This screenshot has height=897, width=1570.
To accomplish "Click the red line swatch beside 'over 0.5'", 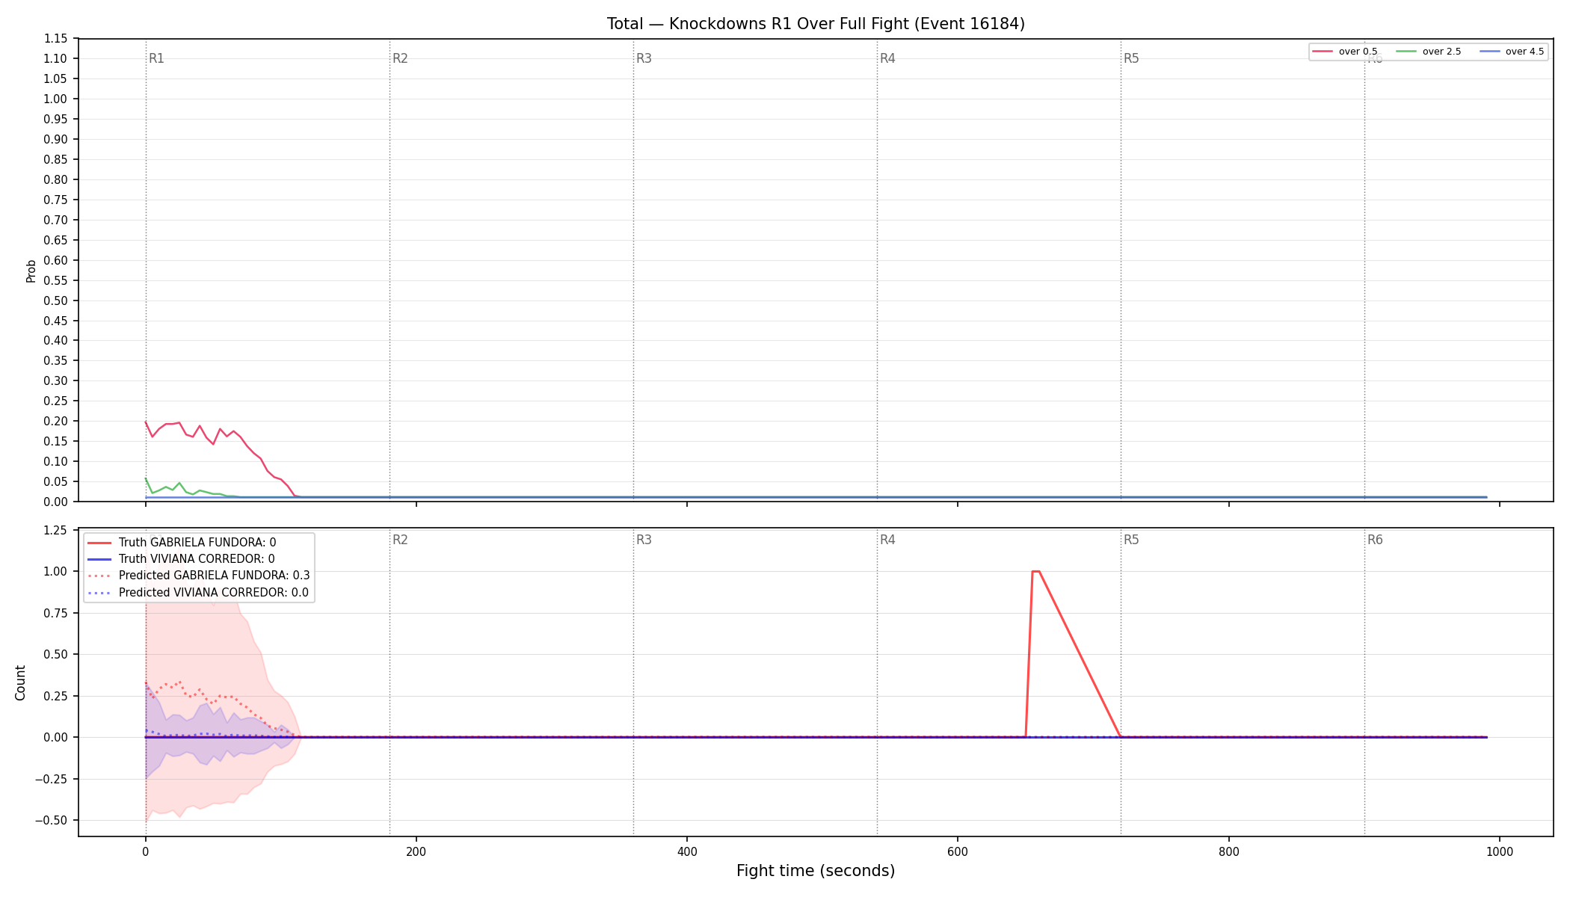I will tap(1323, 52).
